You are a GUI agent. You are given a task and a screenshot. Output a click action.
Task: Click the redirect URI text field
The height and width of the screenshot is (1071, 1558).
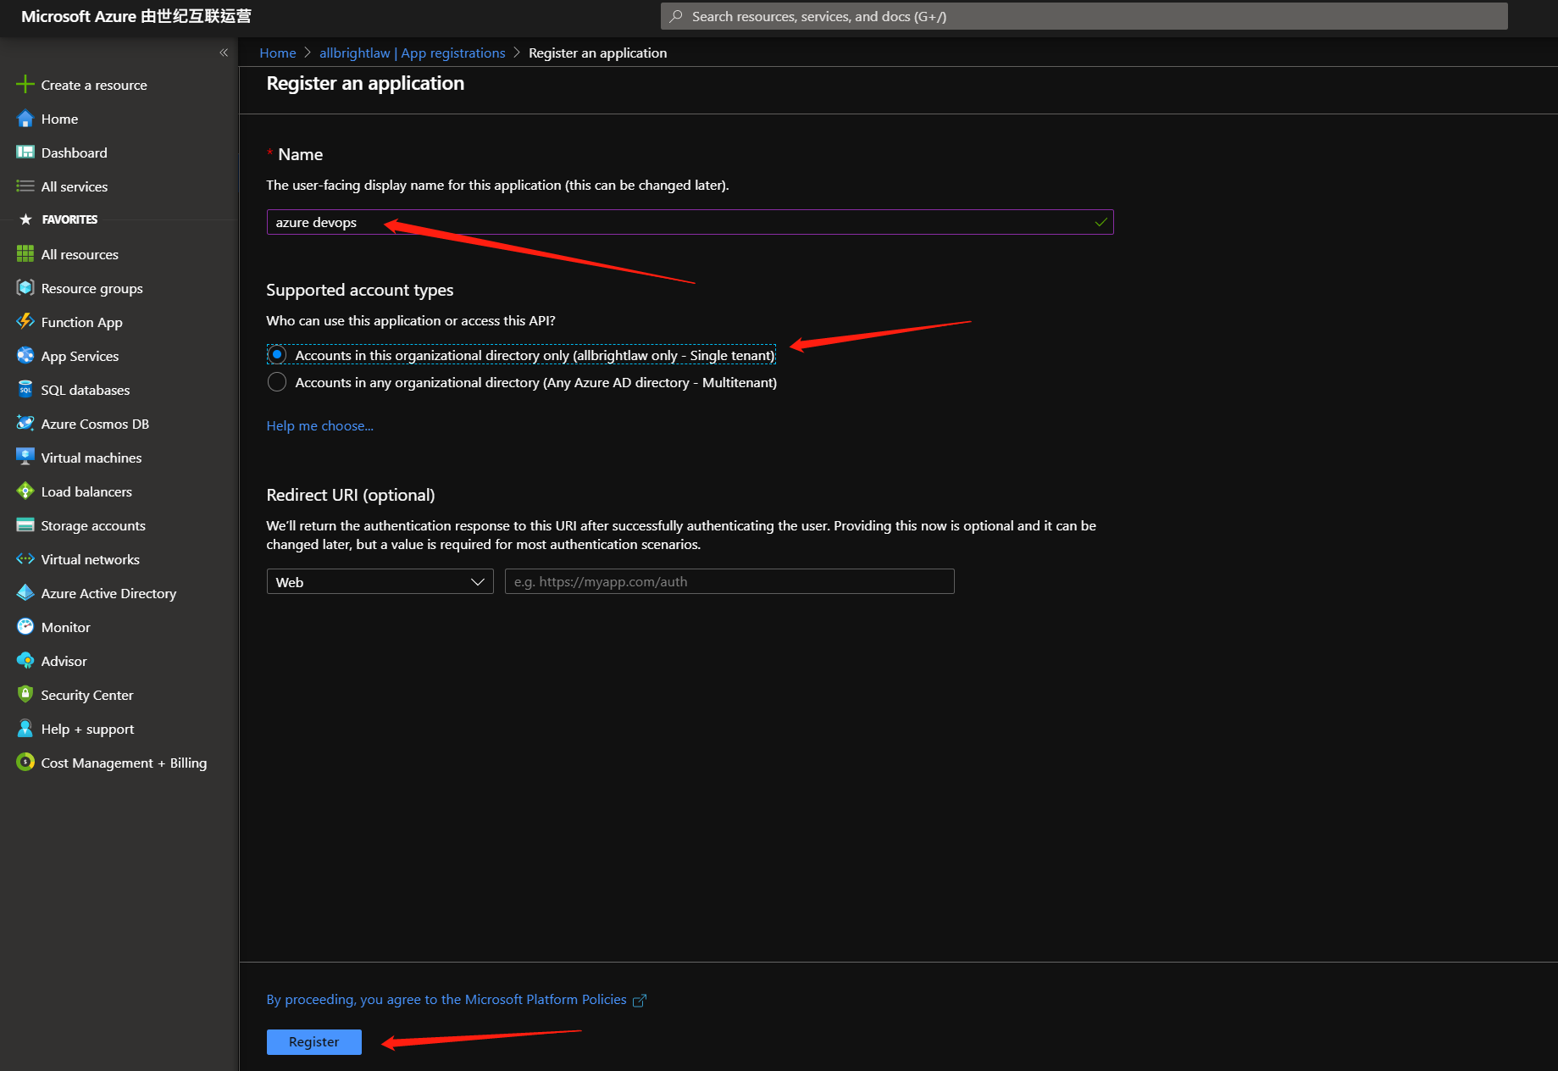pyautogui.click(x=729, y=582)
